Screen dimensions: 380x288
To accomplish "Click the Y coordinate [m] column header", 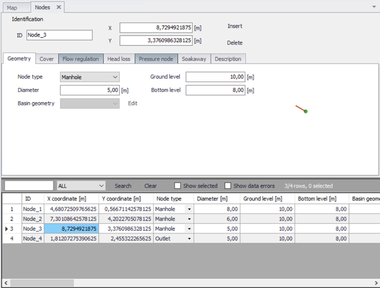I will point(126,199).
